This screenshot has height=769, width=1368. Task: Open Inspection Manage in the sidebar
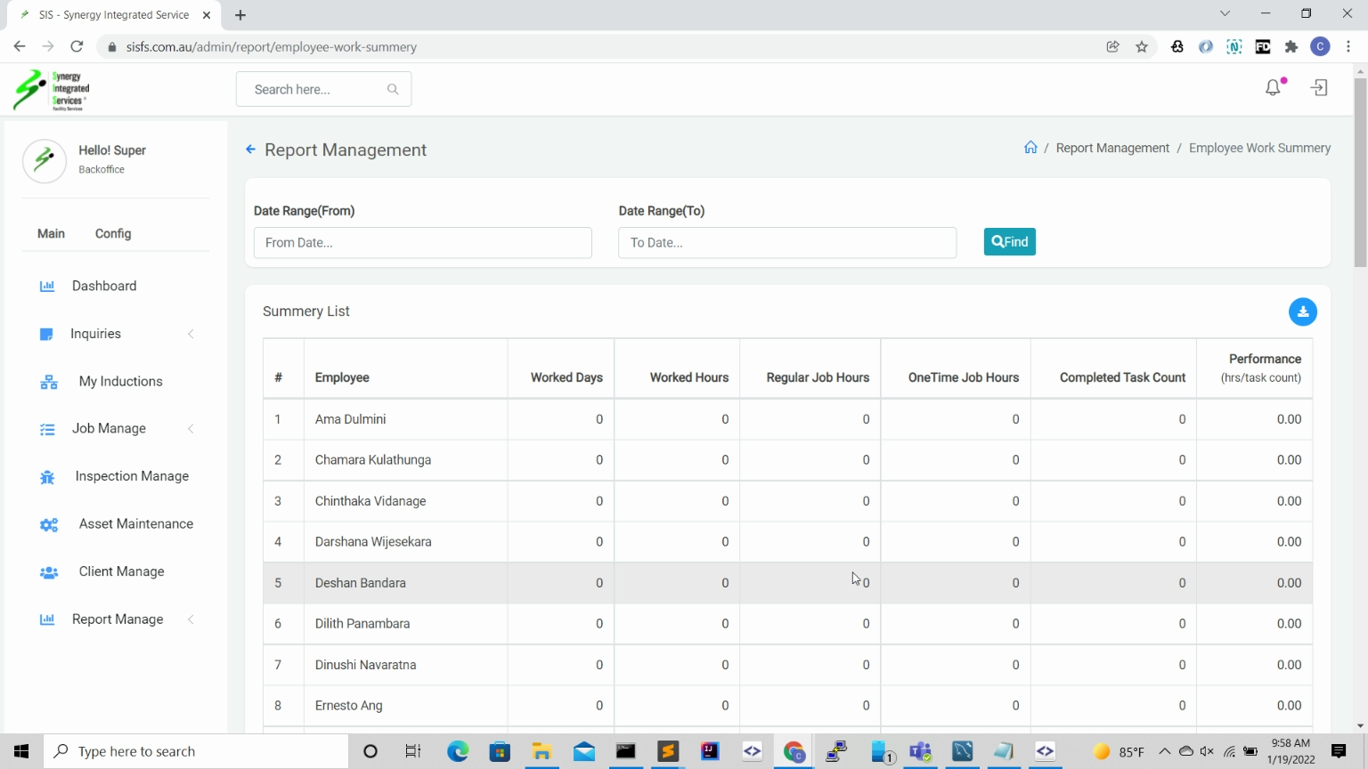pyautogui.click(x=132, y=476)
